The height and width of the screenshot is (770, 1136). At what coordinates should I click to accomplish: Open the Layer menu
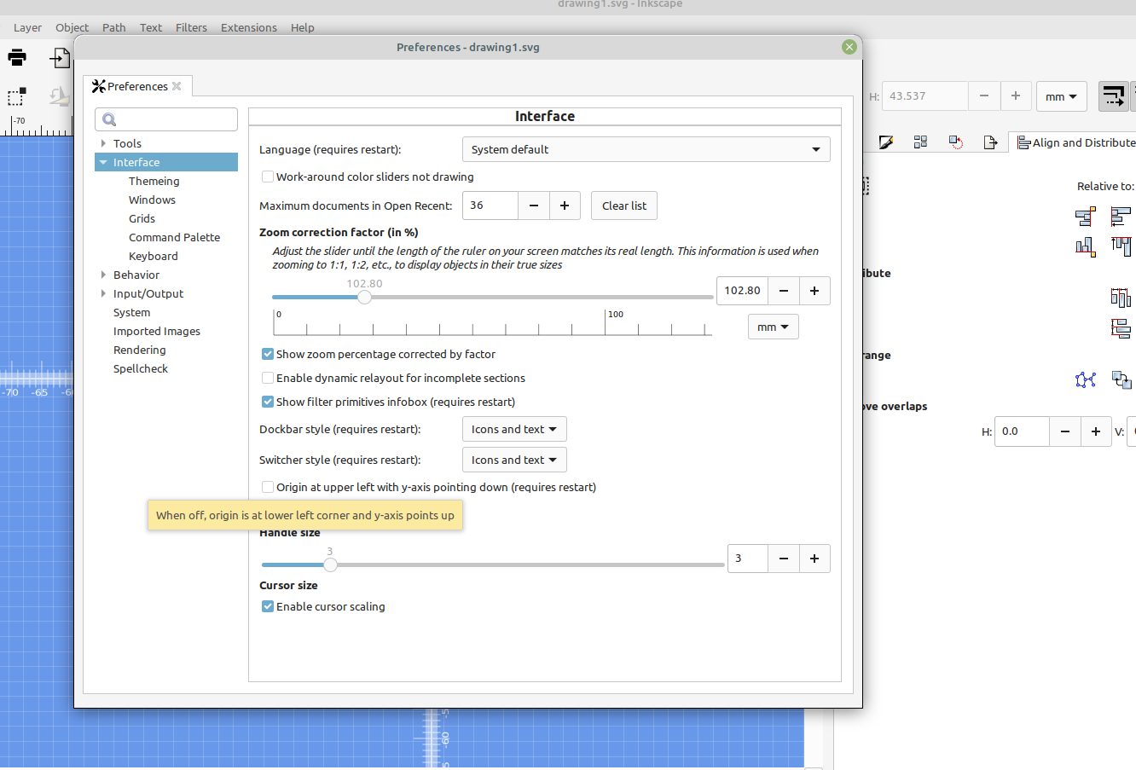coord(27,27)
